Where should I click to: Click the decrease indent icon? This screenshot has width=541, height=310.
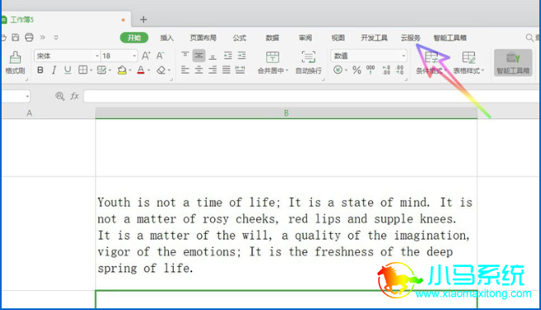click(227, 55)
